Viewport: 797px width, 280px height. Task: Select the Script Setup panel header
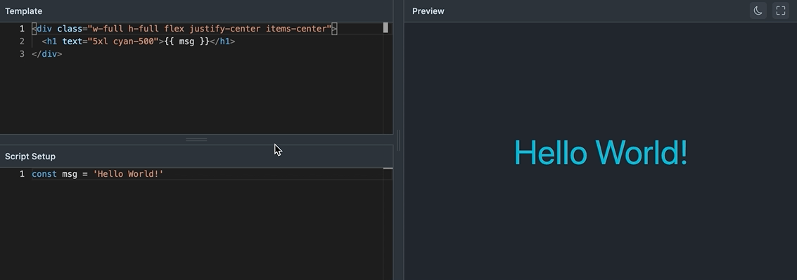(x=196, y=156)
